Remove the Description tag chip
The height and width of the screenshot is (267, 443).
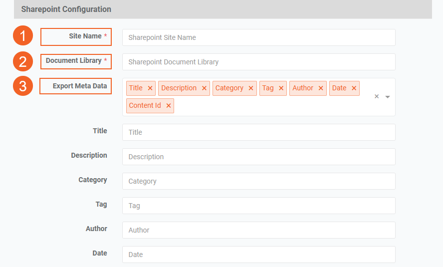pyautogui.click(x=204, y=88)
